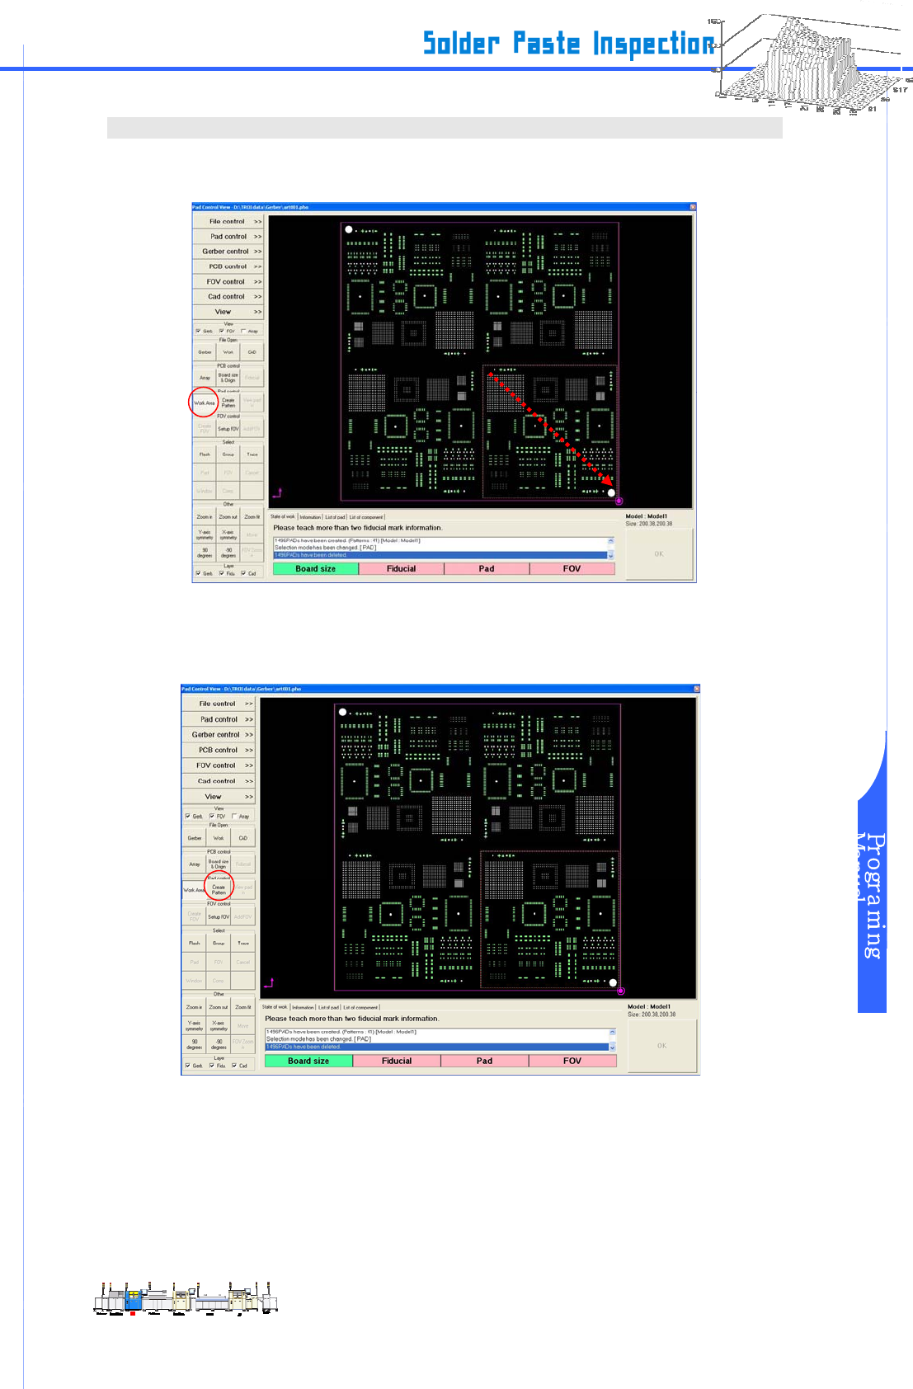Click the log list scrollbar in upper window
The height and width of the screenshot is (1389, 913).
coord(611,549)
